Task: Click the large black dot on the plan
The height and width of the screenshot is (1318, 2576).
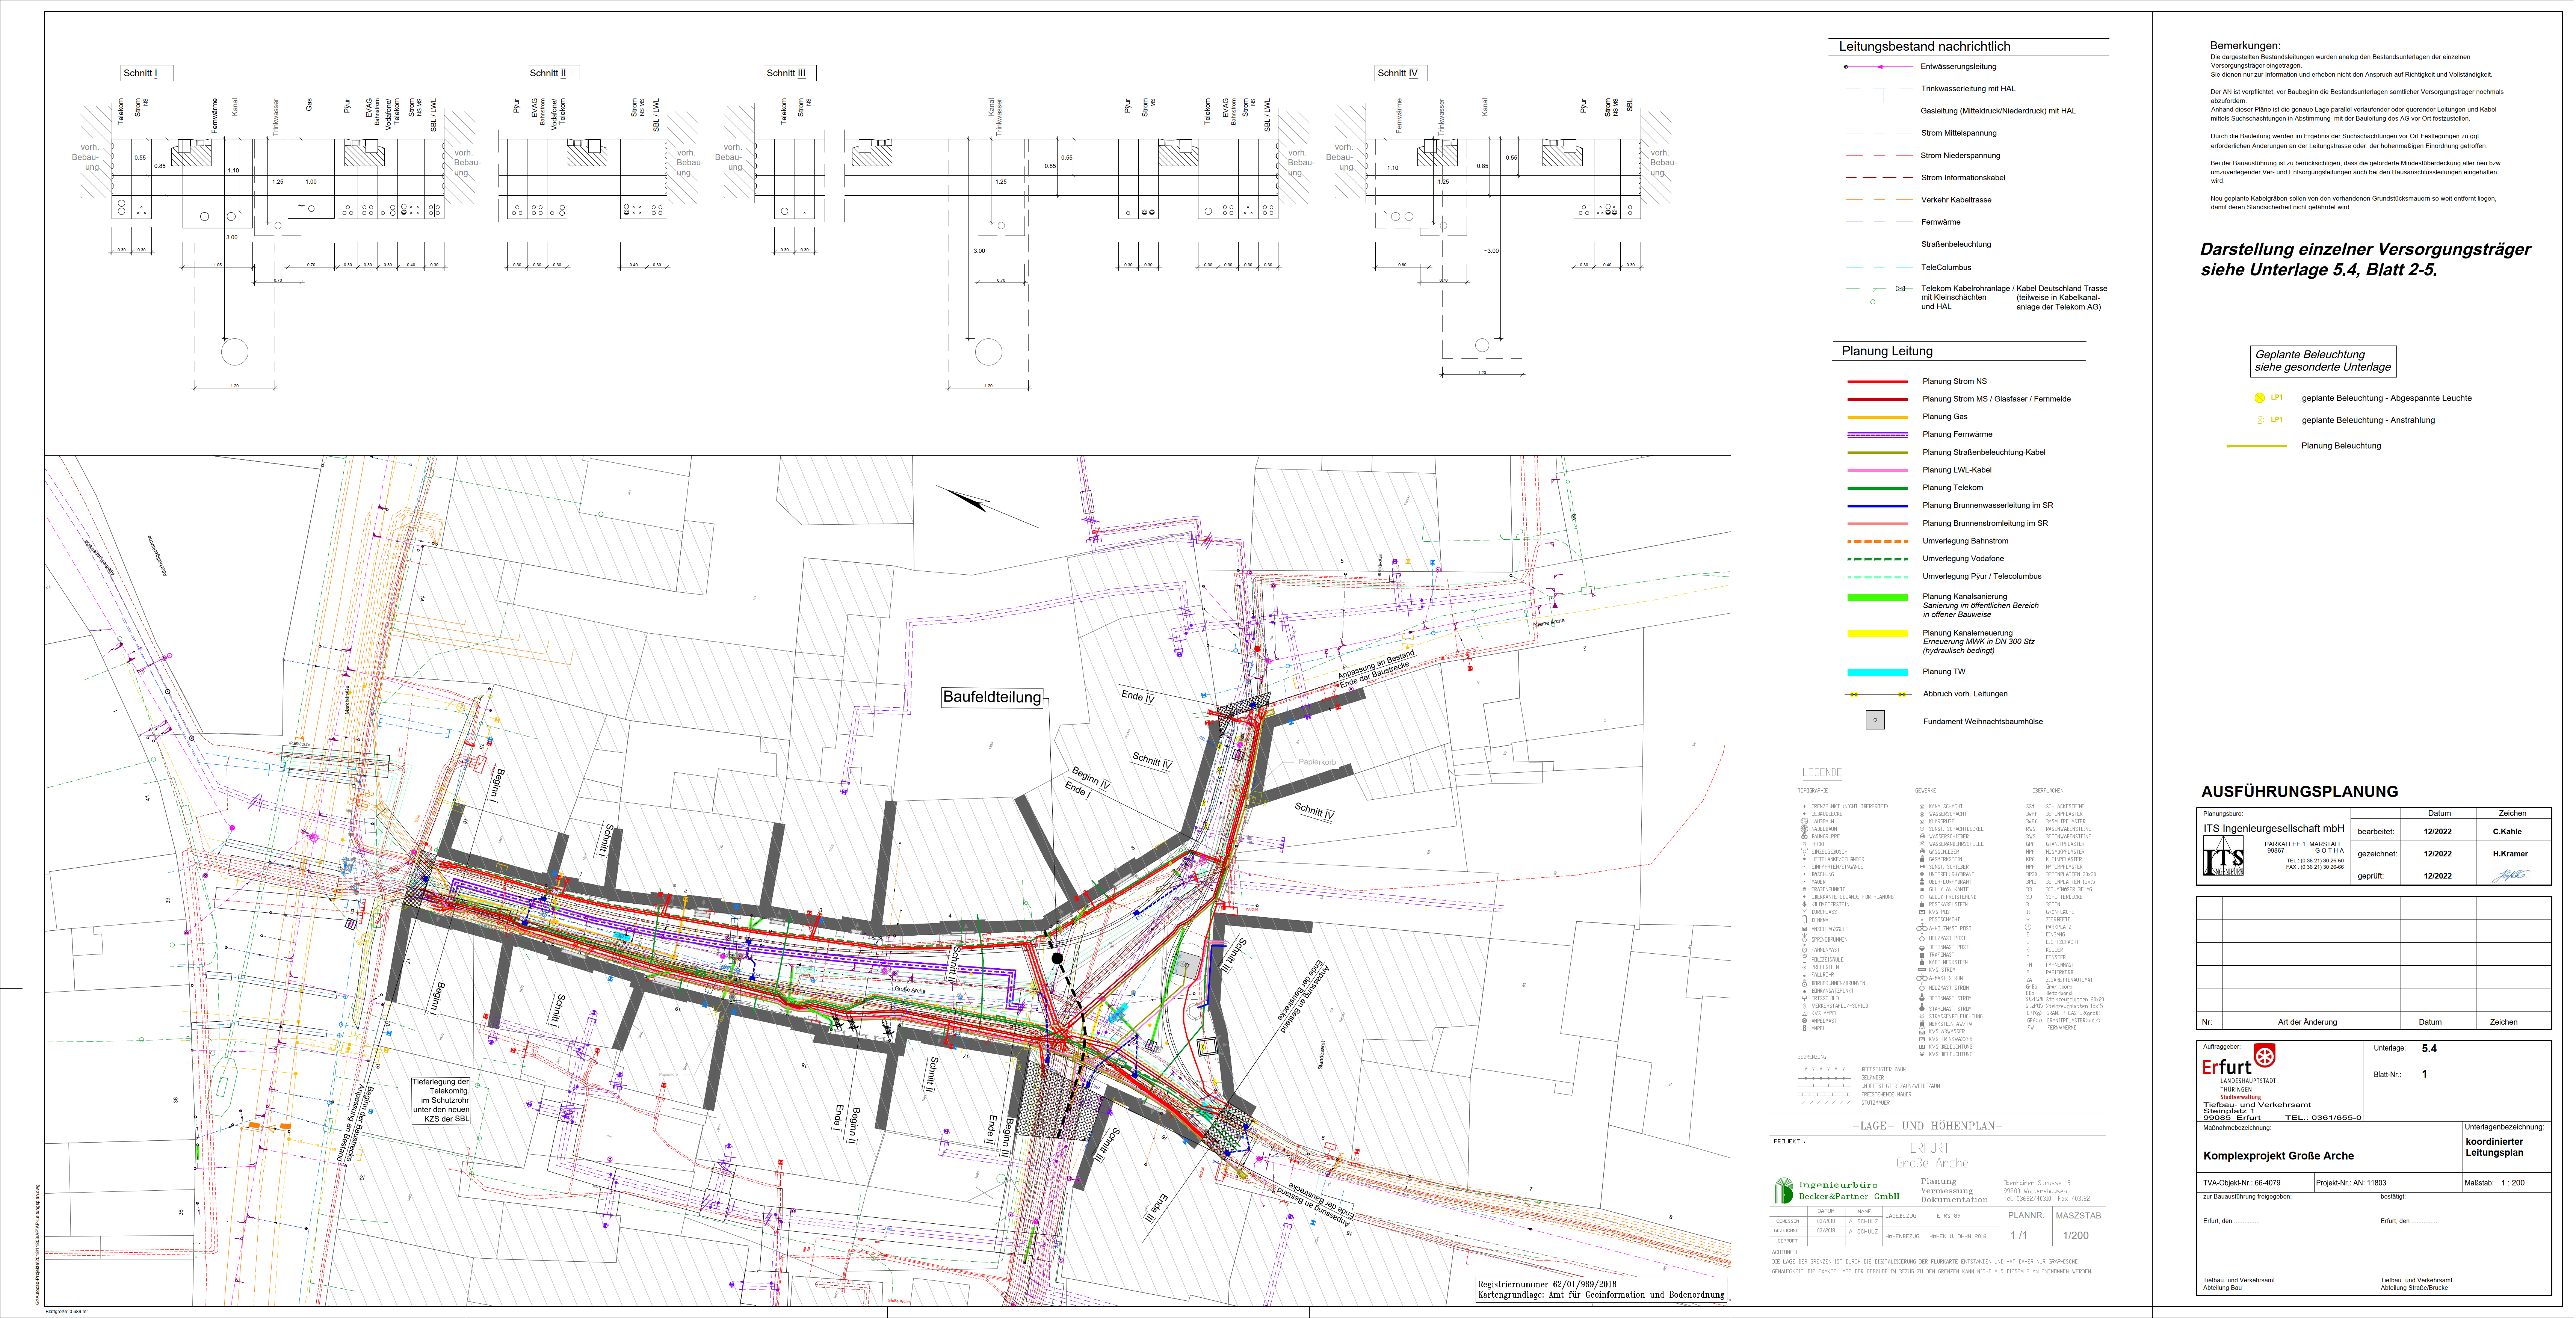Action: coord(1057,958)
